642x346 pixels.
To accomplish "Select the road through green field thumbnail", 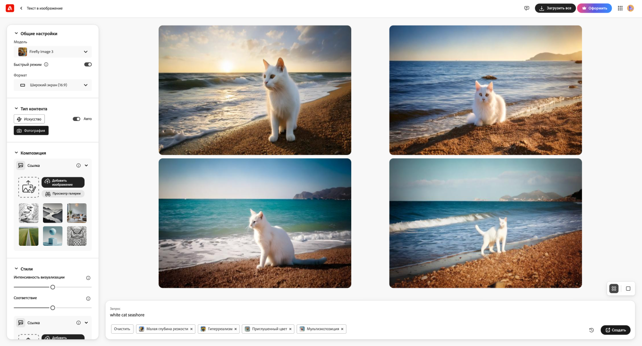I will tap(29, 236).
